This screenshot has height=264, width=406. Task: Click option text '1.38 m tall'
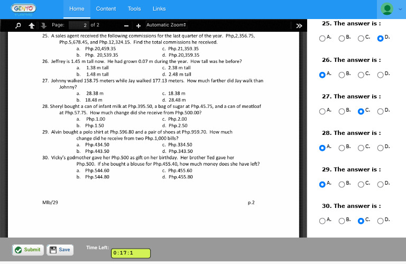(x=97, y=68)
